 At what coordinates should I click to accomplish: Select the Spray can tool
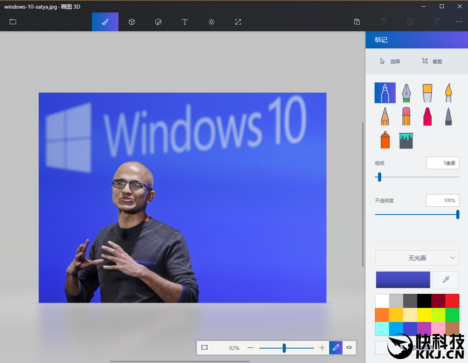click(385, 140)
